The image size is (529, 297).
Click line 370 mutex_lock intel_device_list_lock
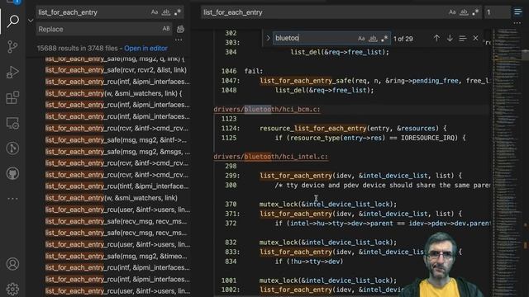click(x=328, y=204)
